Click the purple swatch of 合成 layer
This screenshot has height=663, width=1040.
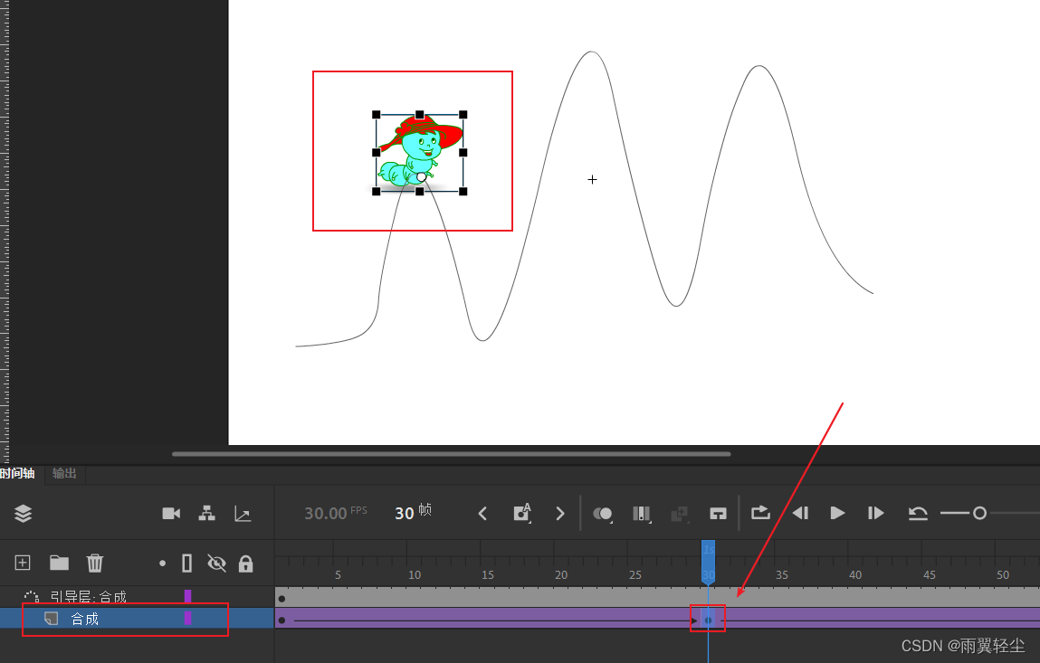[x=187, y=618]
